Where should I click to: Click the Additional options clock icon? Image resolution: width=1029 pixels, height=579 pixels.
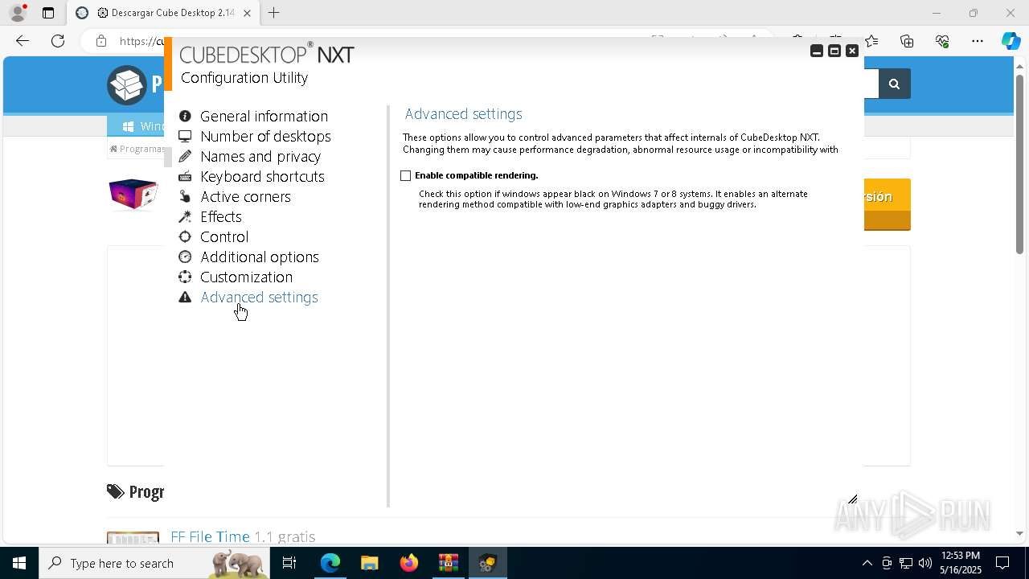click(185, 257)
